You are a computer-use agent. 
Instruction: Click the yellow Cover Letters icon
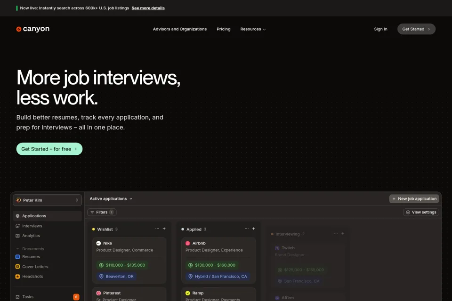[x=17, y=267]
